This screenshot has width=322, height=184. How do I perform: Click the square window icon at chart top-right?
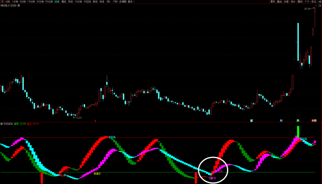click(x=318, y=6)
